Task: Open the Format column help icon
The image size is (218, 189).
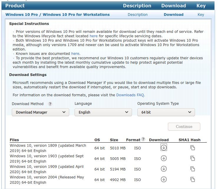Action: [x=143, y=139]
